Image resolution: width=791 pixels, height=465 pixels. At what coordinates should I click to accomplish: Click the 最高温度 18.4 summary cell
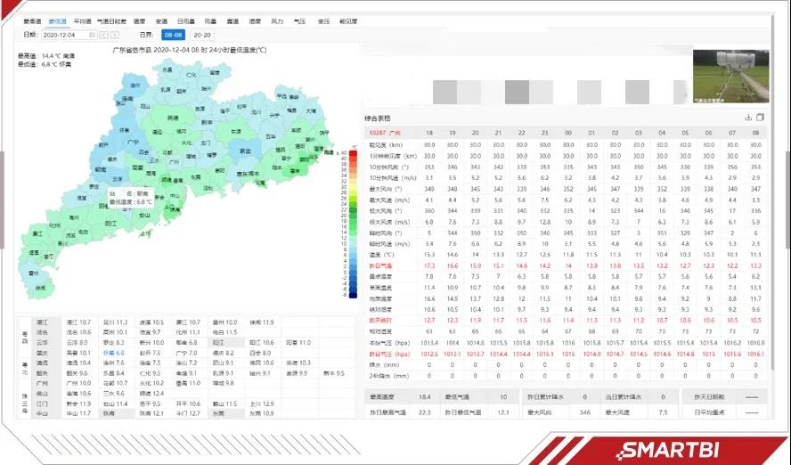click(401, 397)
